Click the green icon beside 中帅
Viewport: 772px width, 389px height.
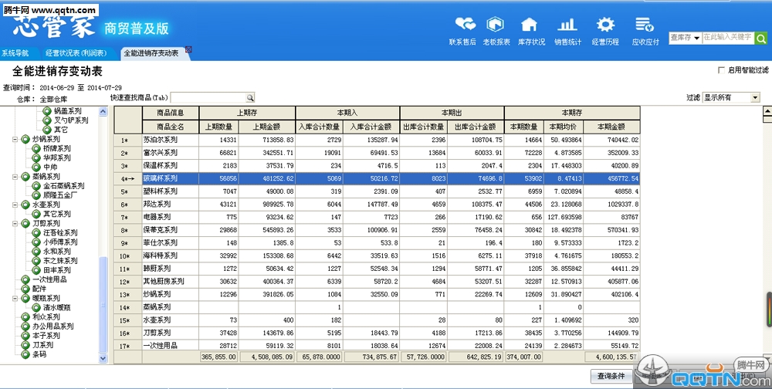click(x=36, y=167)
